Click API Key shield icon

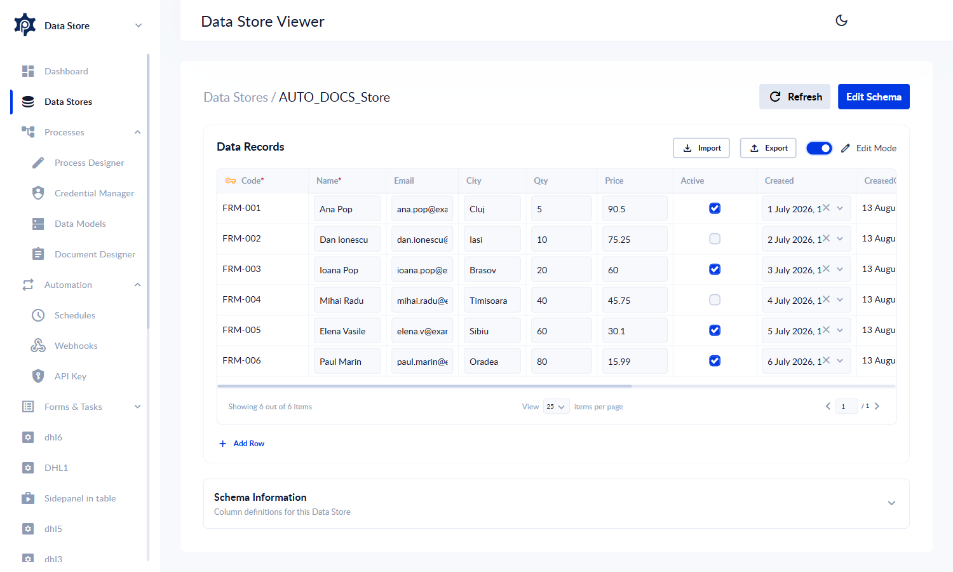tap(38, 376)
